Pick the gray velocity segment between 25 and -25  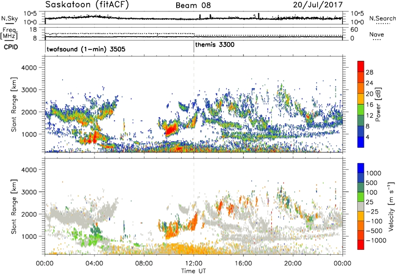(x=361, y=206)
